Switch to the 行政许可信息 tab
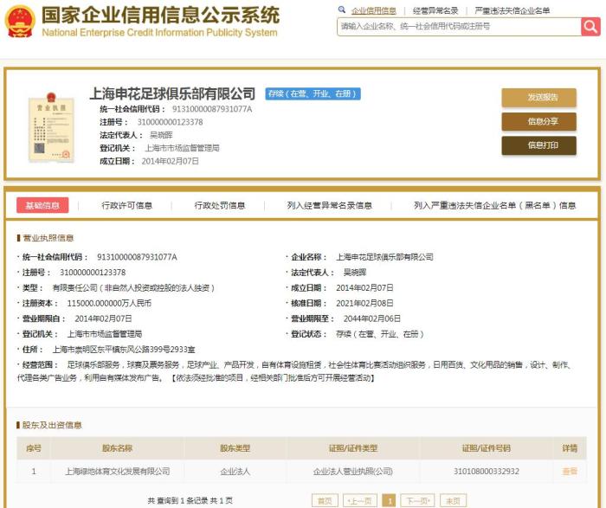 [126, 205]
